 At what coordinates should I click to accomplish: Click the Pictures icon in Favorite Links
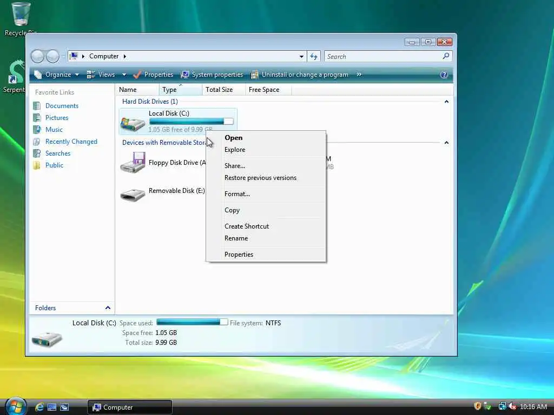click(37, 117)
